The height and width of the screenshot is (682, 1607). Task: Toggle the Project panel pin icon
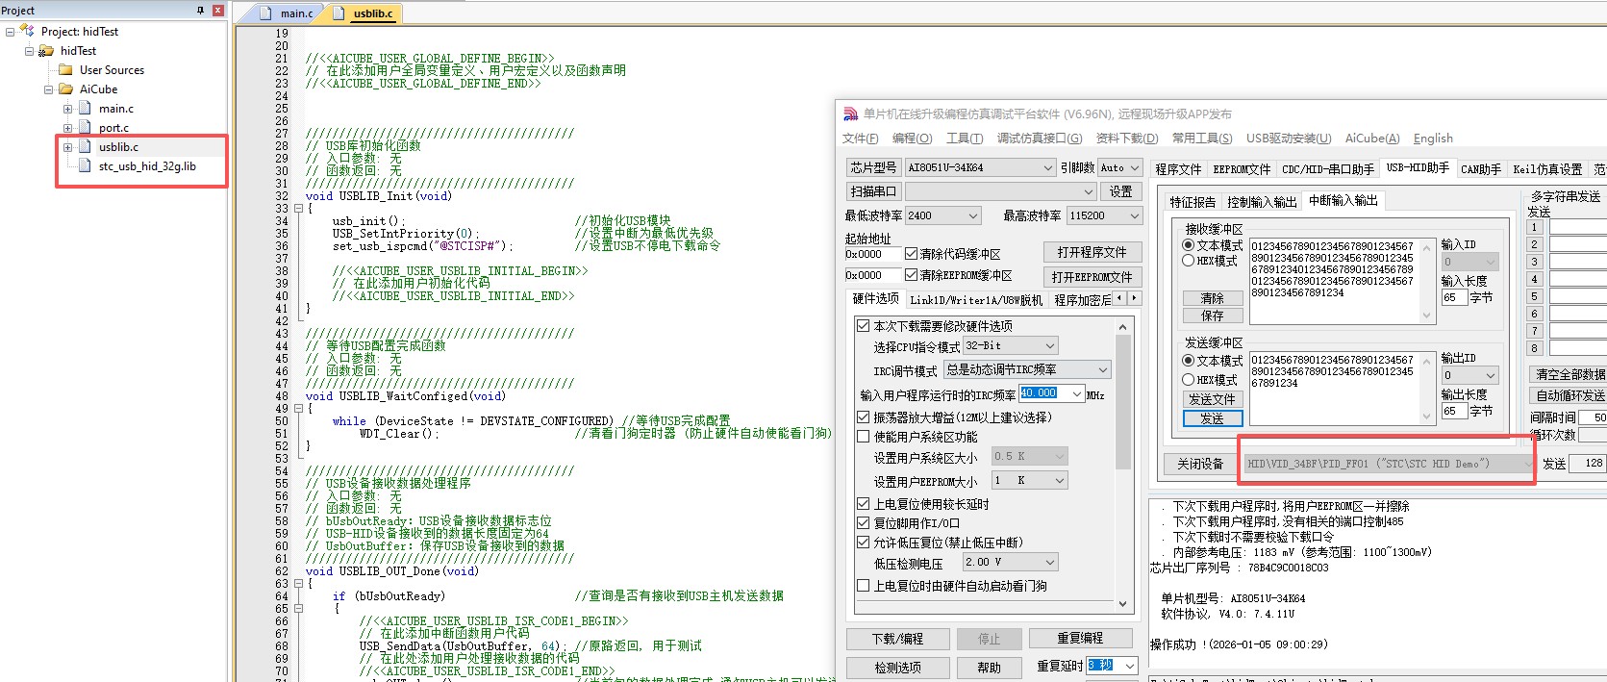200,11
